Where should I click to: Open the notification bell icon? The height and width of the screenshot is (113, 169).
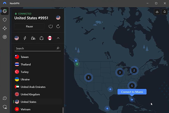[x=164, y=12]
